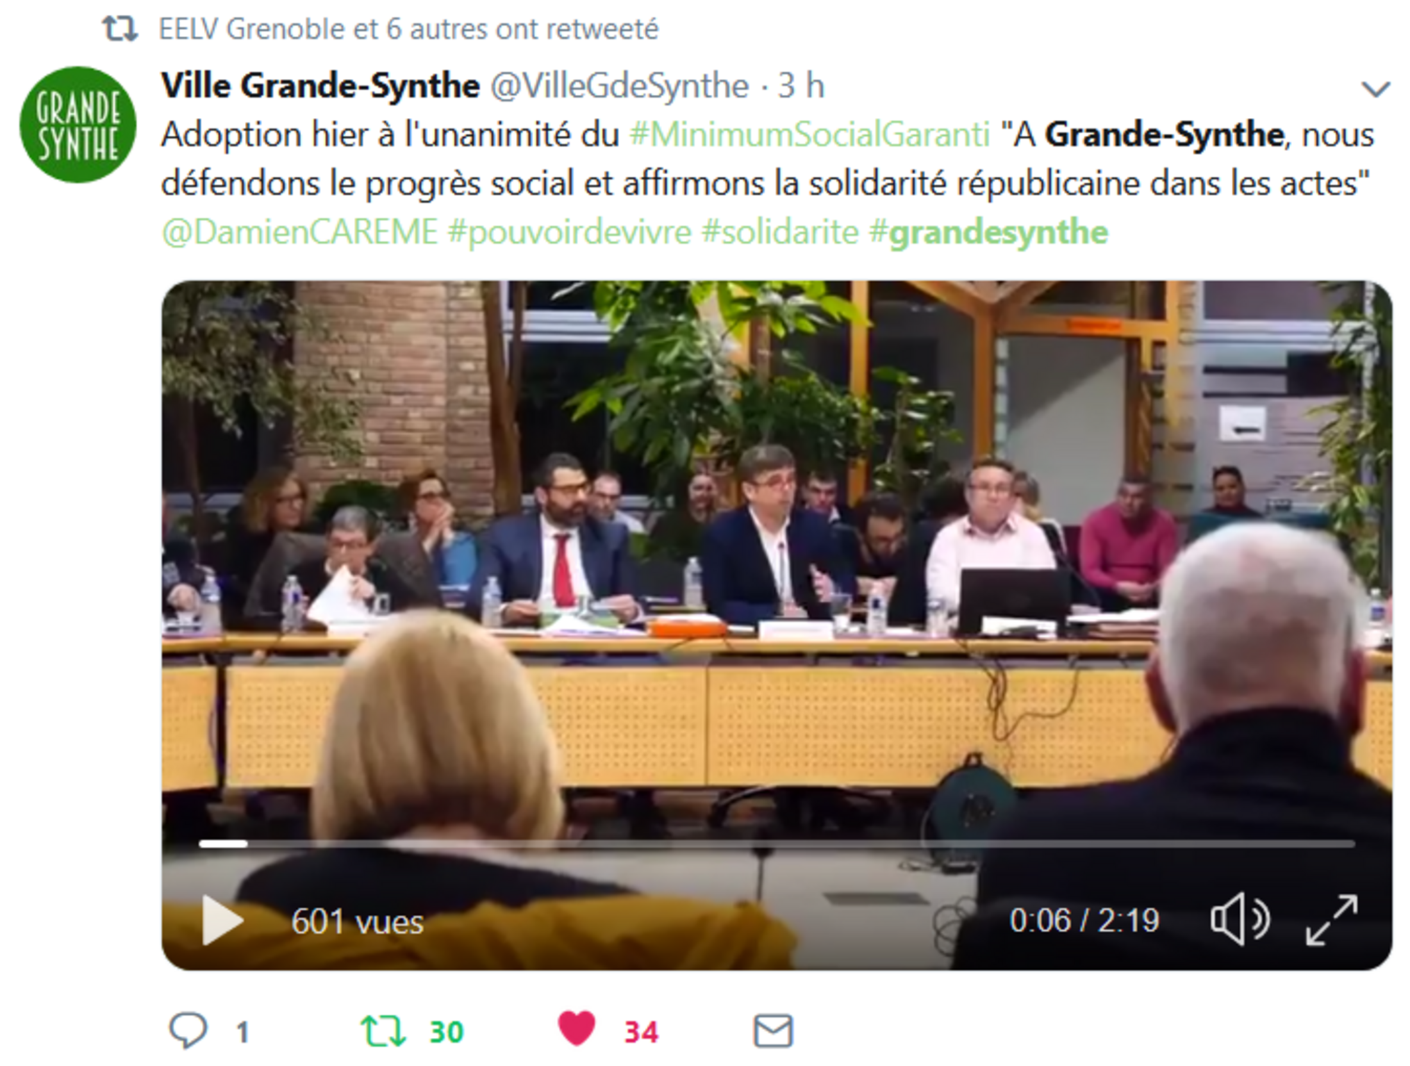Play the video

[222, 921]
